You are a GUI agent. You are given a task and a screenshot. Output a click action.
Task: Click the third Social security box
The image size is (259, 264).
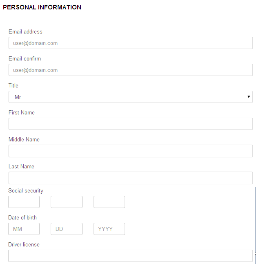click(x=109, y=202)
